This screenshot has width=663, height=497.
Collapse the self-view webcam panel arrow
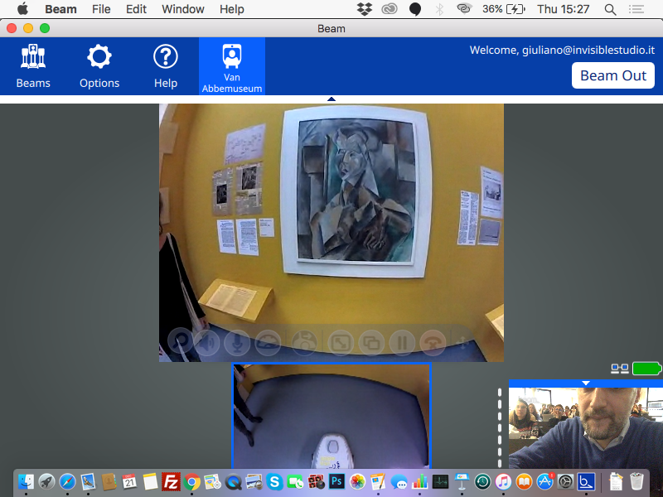pyautogui.click(x=586, y=383)
